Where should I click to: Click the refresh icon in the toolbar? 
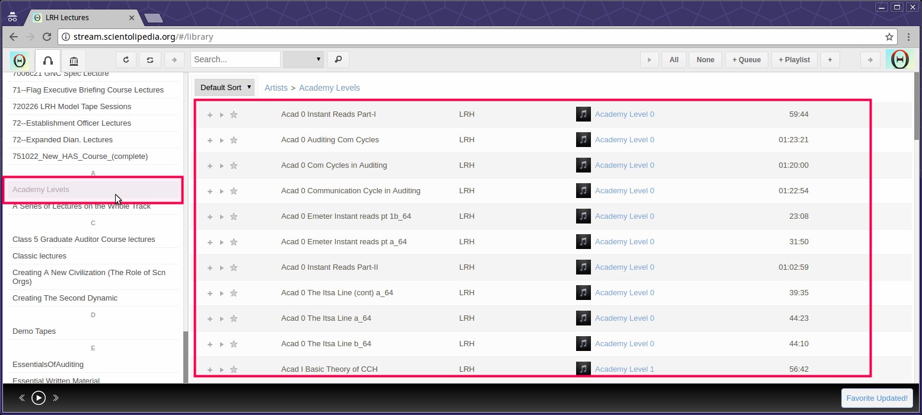click(126, 60)
